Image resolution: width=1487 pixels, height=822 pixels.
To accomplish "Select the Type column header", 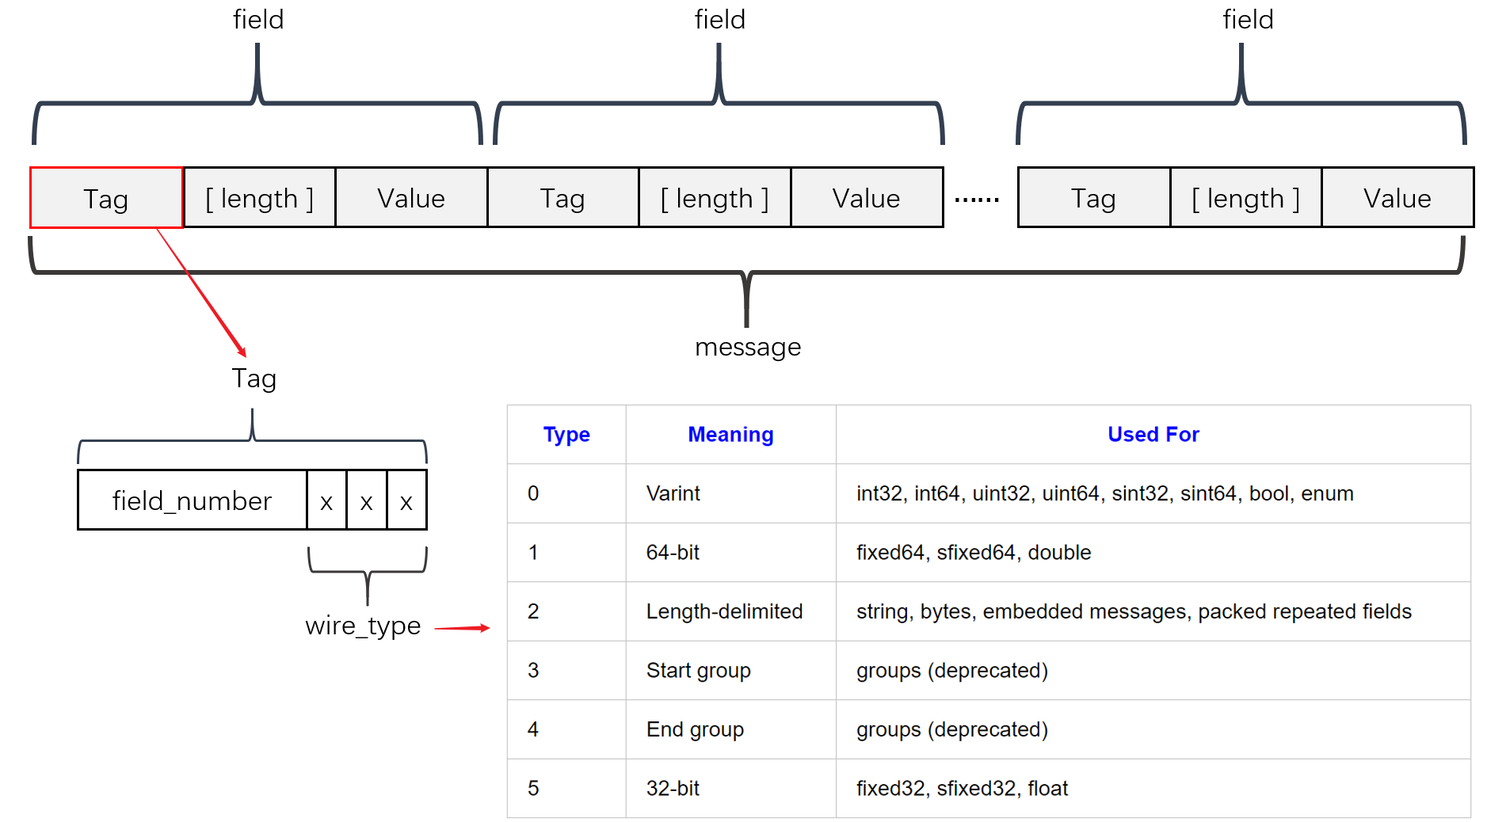I will 566,434.
